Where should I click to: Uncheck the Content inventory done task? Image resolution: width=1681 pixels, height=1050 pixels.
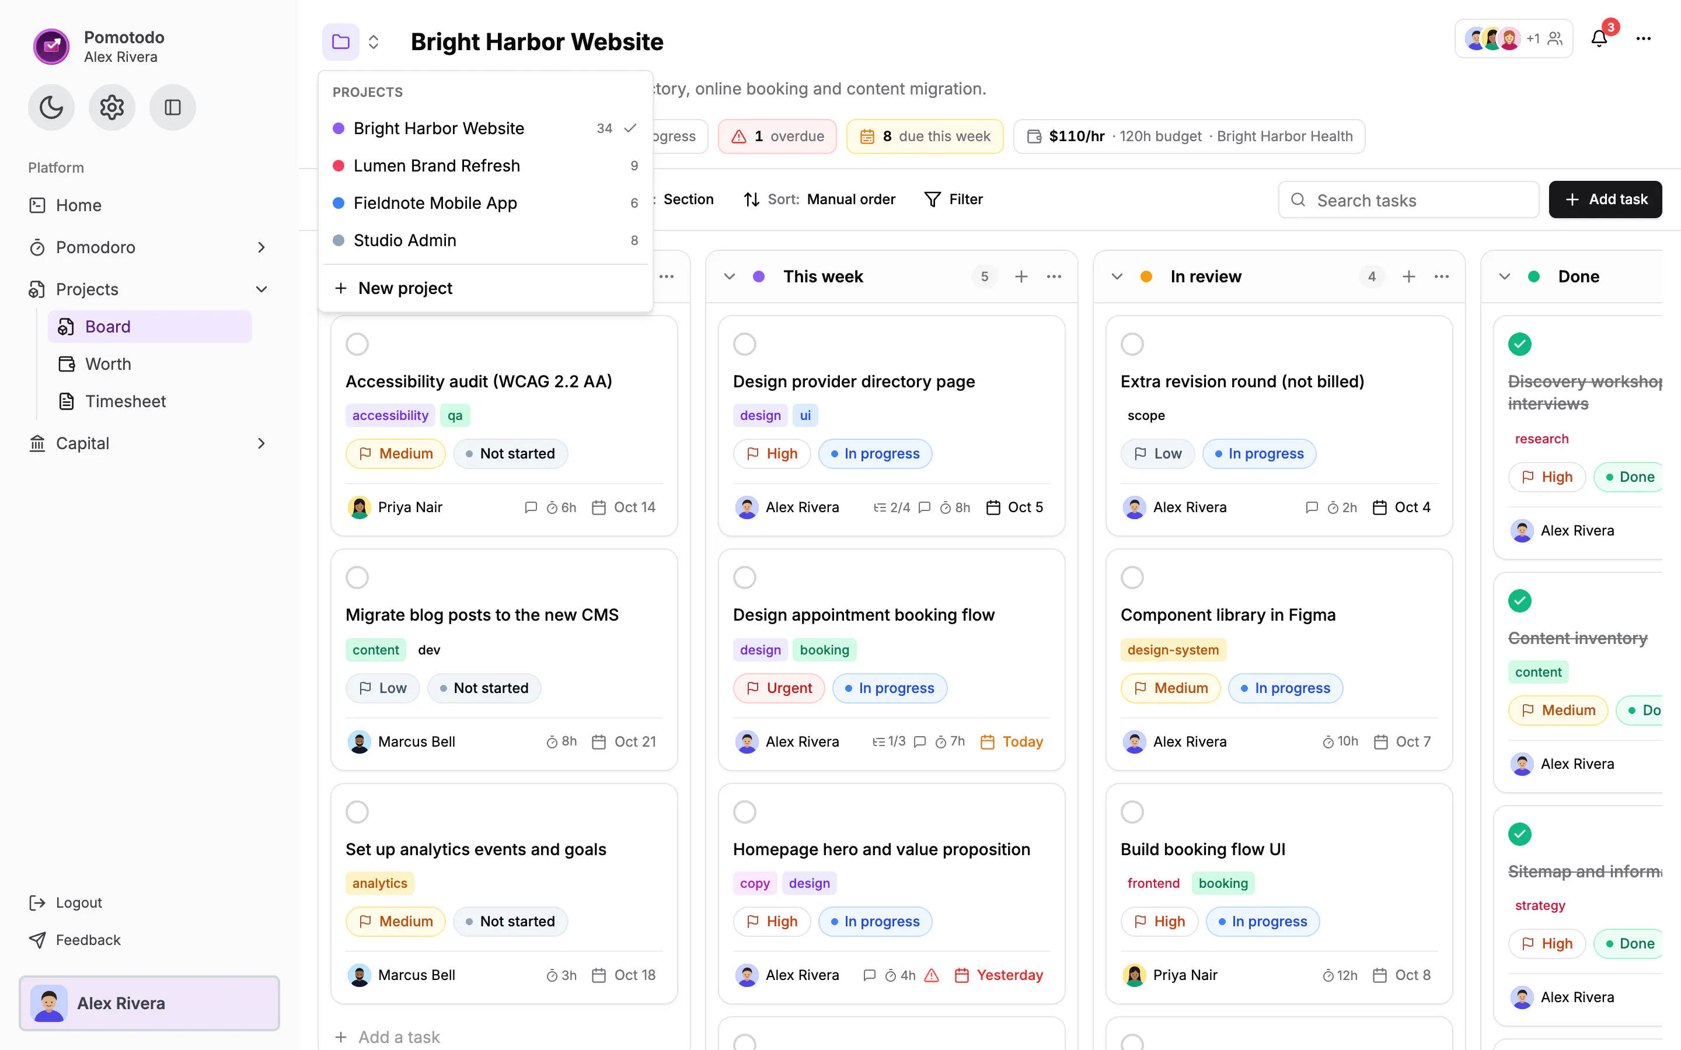tap(1520, 601)
